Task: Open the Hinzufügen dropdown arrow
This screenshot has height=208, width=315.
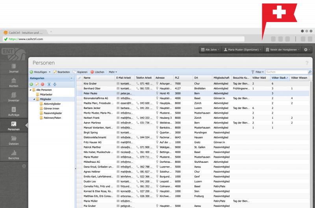Action: click(50, 72)
